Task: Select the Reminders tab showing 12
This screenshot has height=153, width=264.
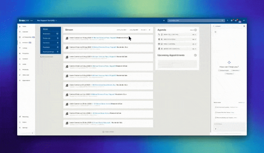Action: pos(50,34)
